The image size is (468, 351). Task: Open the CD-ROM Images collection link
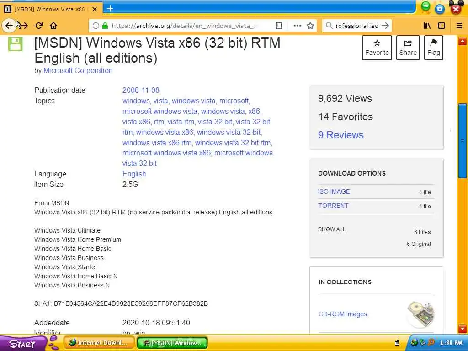343,314
